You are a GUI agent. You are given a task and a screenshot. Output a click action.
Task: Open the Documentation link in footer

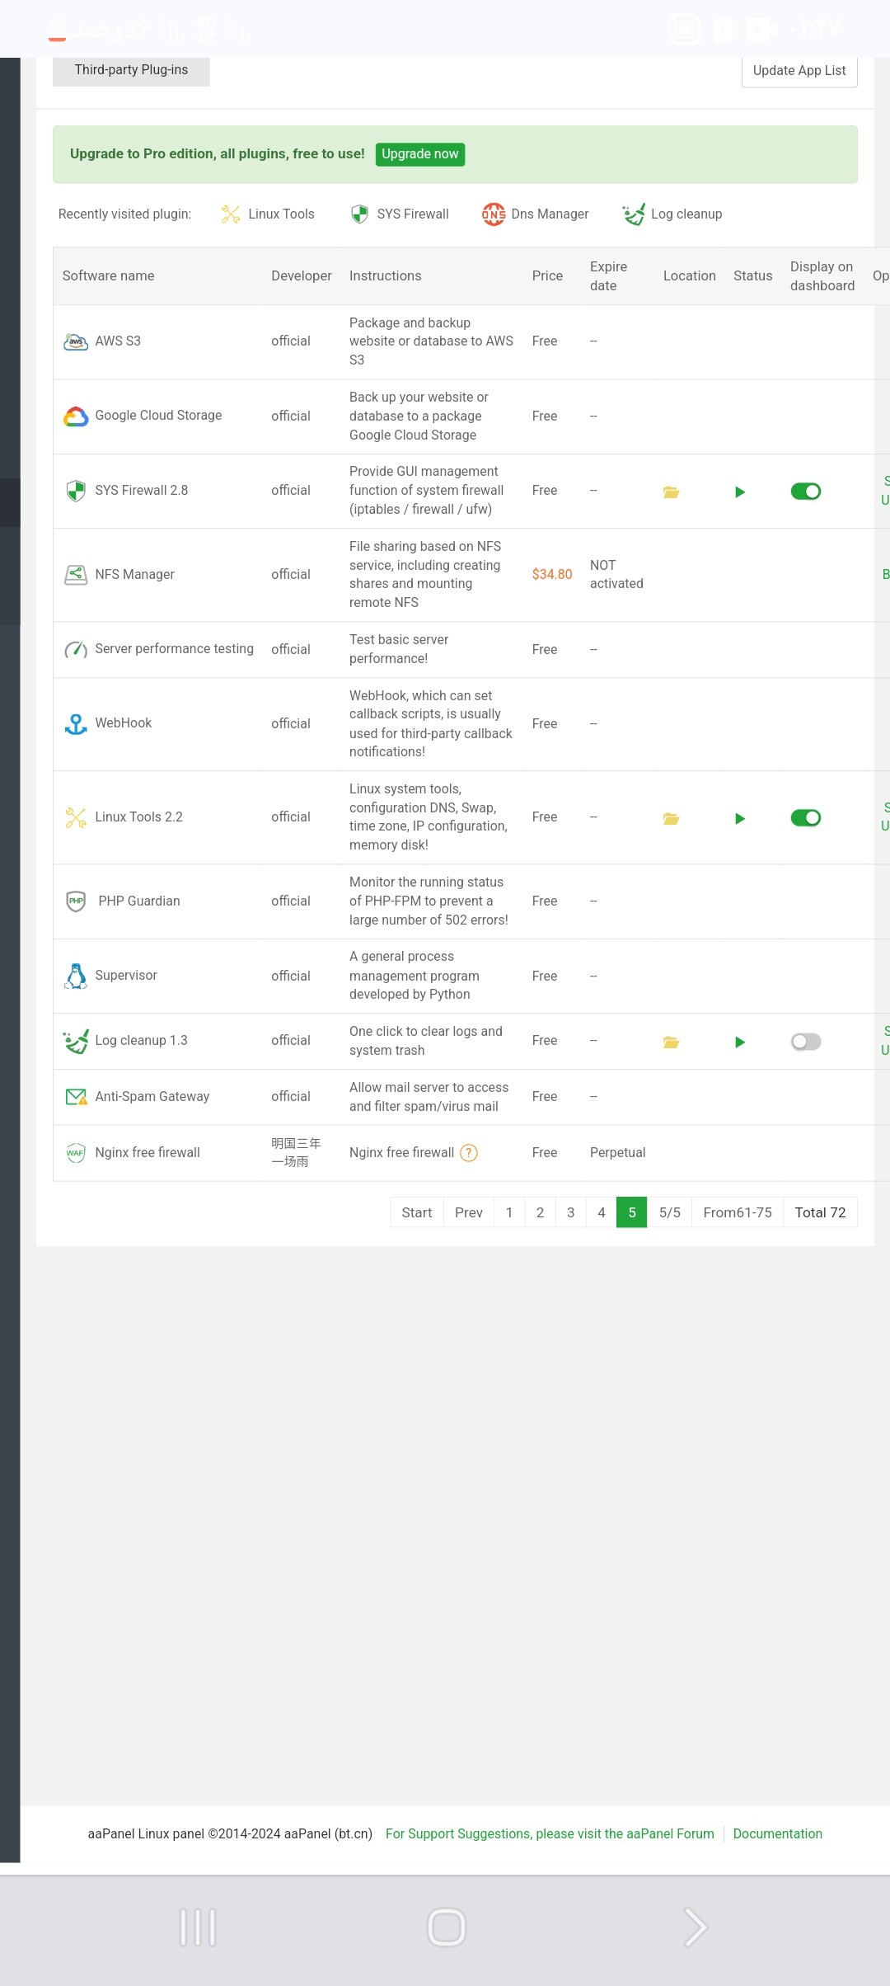777,1833
